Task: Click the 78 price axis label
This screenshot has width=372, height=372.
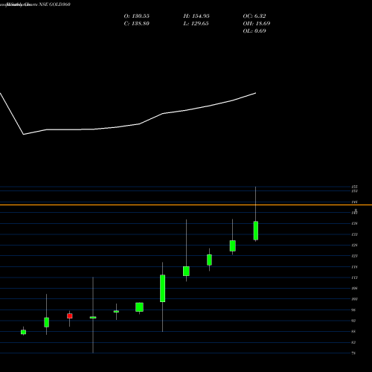Action: click(353, 353)
